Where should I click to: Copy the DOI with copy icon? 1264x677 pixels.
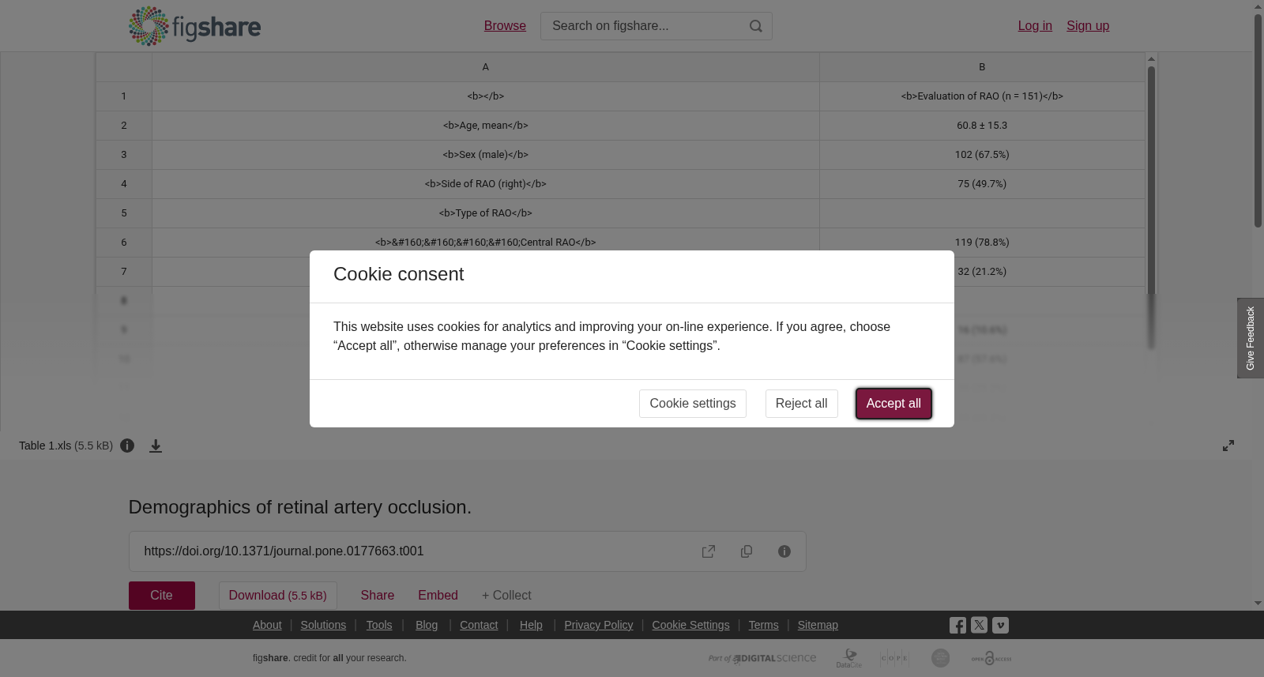pyautogui.click(x=747, y=551)
